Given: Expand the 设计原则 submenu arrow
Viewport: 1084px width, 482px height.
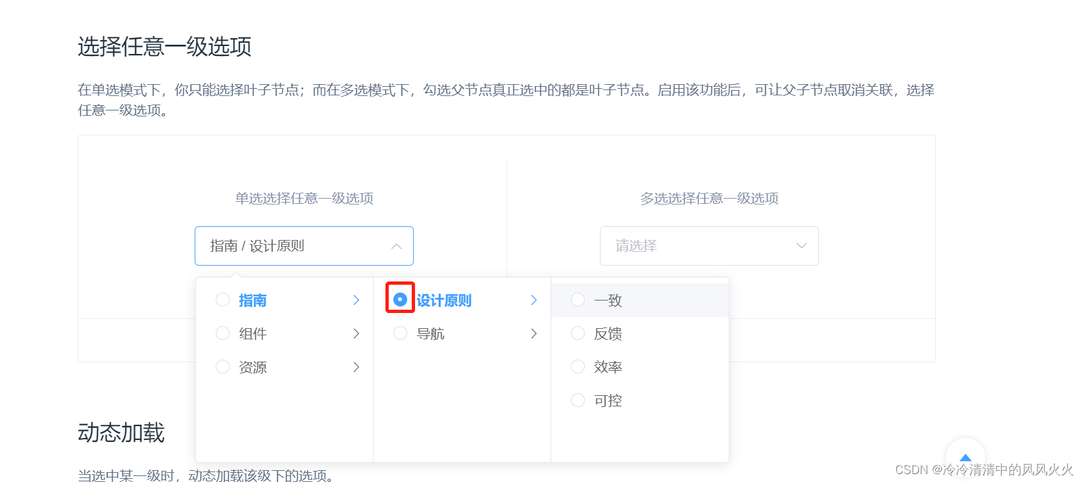Looking at the screenshot, I should pyautogui.click(x=534, y=300).
